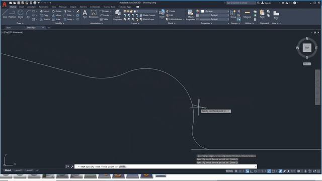Open AutoCAD application menu logo
The height and width of the screenshot is (181, 322).
(5, 5)
